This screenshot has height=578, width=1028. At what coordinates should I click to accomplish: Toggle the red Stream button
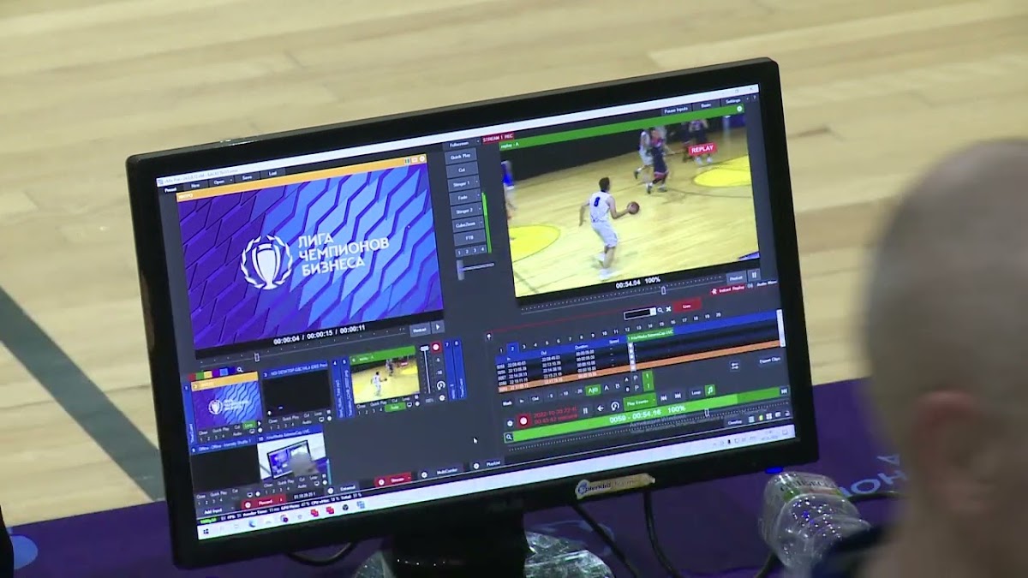click(394, 480)
